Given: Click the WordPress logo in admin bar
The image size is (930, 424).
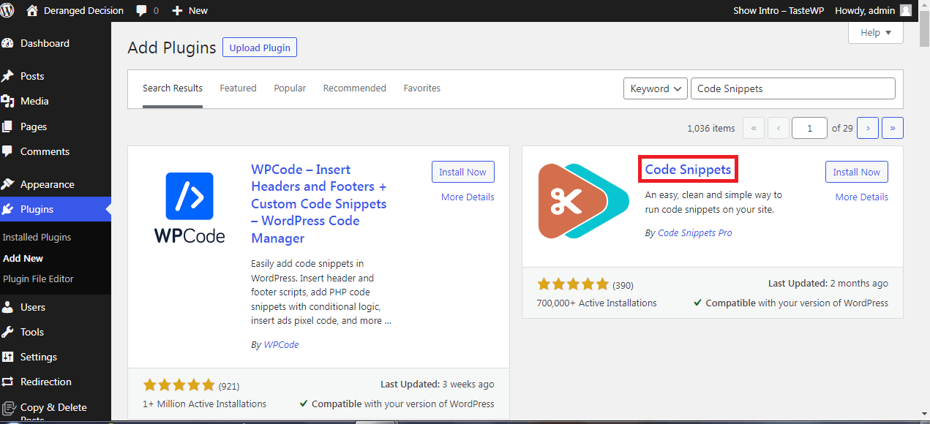Looking at the screenshot, I should pyautogui.click(x=8, y=10).
